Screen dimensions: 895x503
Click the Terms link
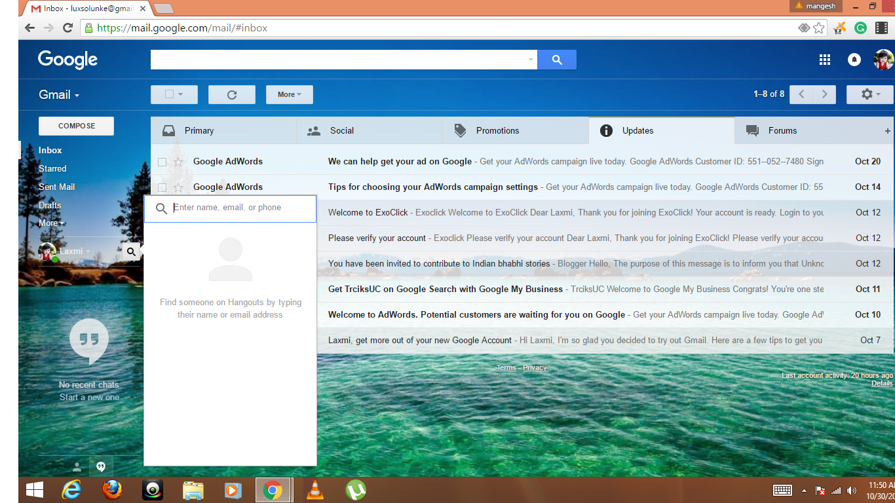tap(506, 367)
